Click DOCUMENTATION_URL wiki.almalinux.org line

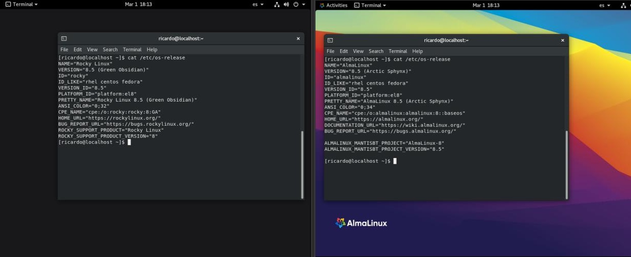[x=395, y=126]
